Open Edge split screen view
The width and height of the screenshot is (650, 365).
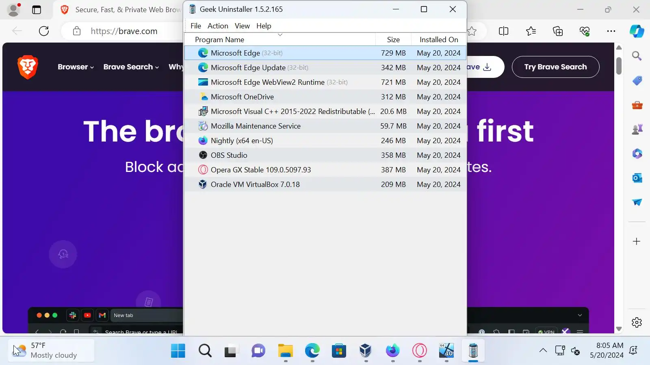503,31
